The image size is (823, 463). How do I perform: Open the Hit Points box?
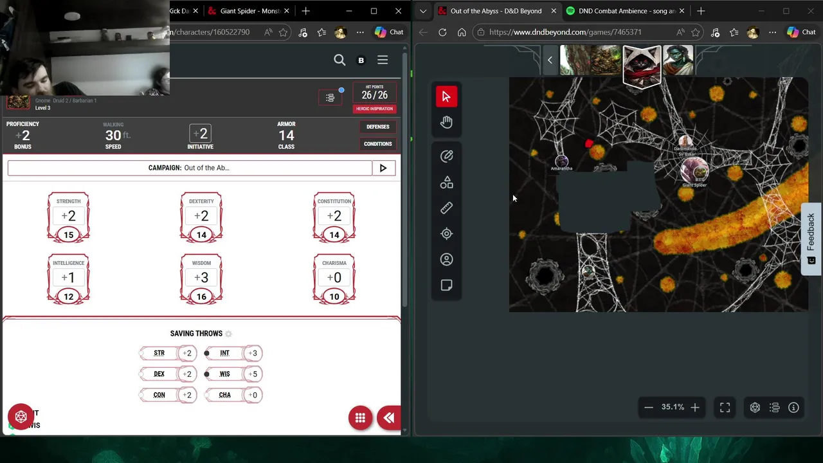coord(374,92)
